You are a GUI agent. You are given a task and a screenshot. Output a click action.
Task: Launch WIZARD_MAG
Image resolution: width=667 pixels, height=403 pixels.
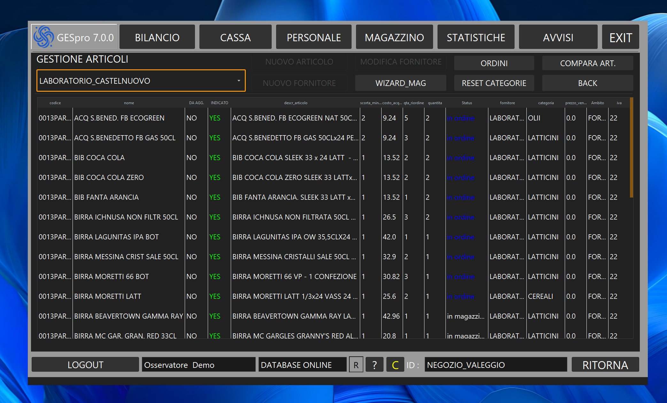pyautogui.click(x=401, y=83)
